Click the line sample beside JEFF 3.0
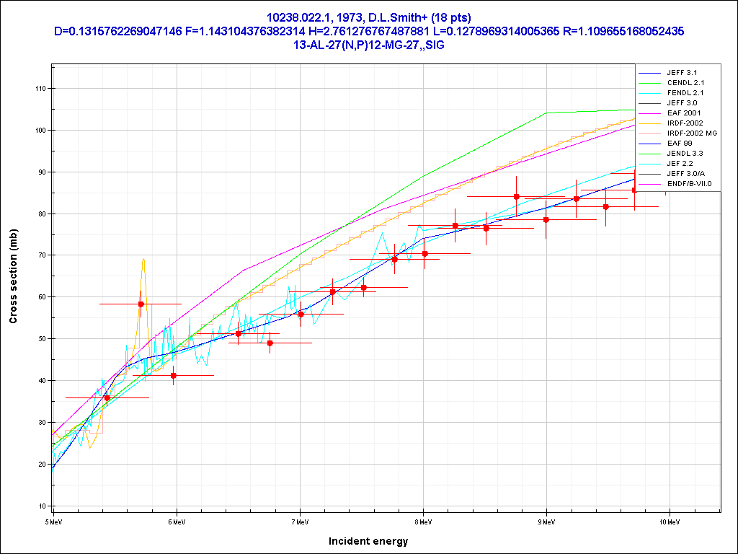 [x=651, y=103]
